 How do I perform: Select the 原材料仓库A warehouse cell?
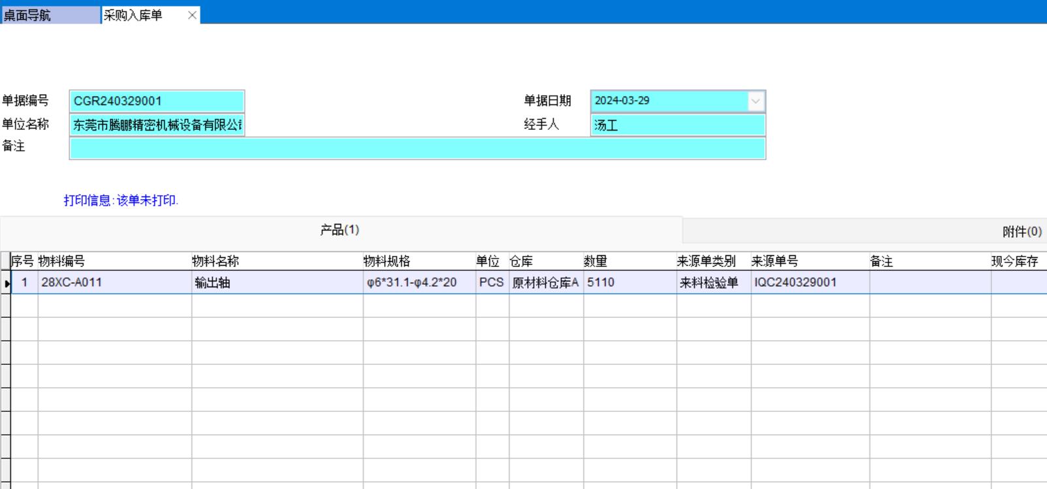(545, 283)
